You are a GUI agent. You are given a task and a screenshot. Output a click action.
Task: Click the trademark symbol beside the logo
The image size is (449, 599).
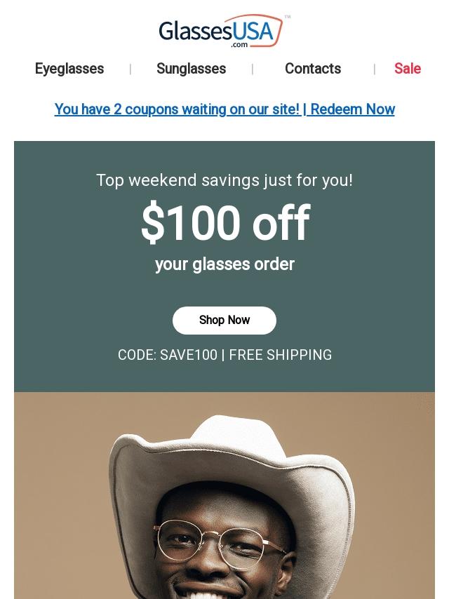tap(288, 17)
